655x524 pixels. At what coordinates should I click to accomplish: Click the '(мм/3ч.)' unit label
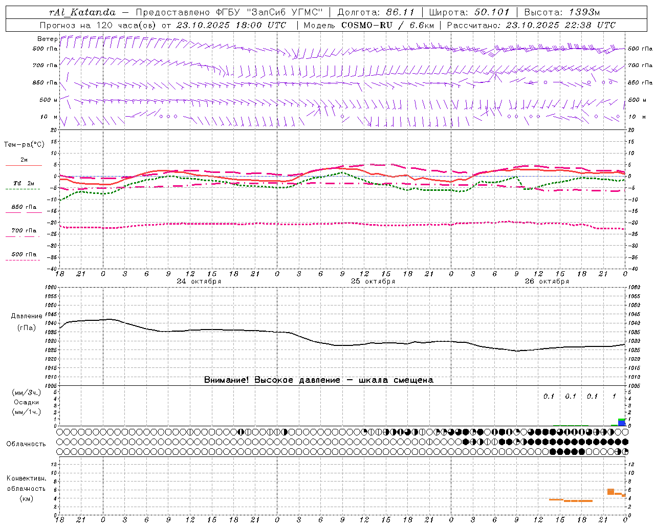26,392
